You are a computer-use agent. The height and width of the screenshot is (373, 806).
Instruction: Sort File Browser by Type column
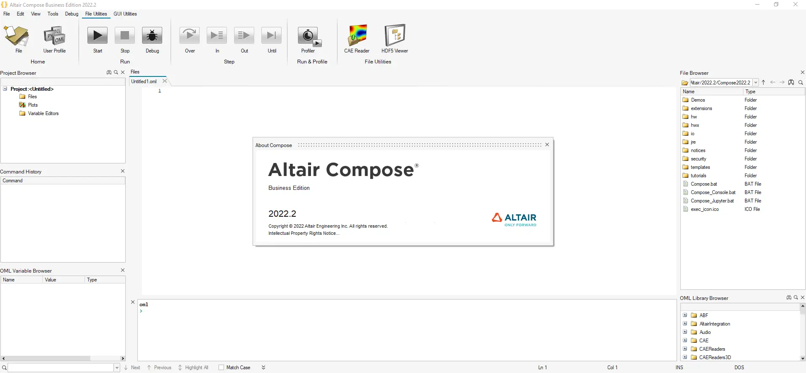774,92
